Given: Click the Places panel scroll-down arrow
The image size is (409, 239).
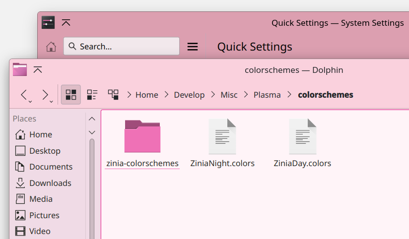Looking at the screenshot, I should pos(92,132).
